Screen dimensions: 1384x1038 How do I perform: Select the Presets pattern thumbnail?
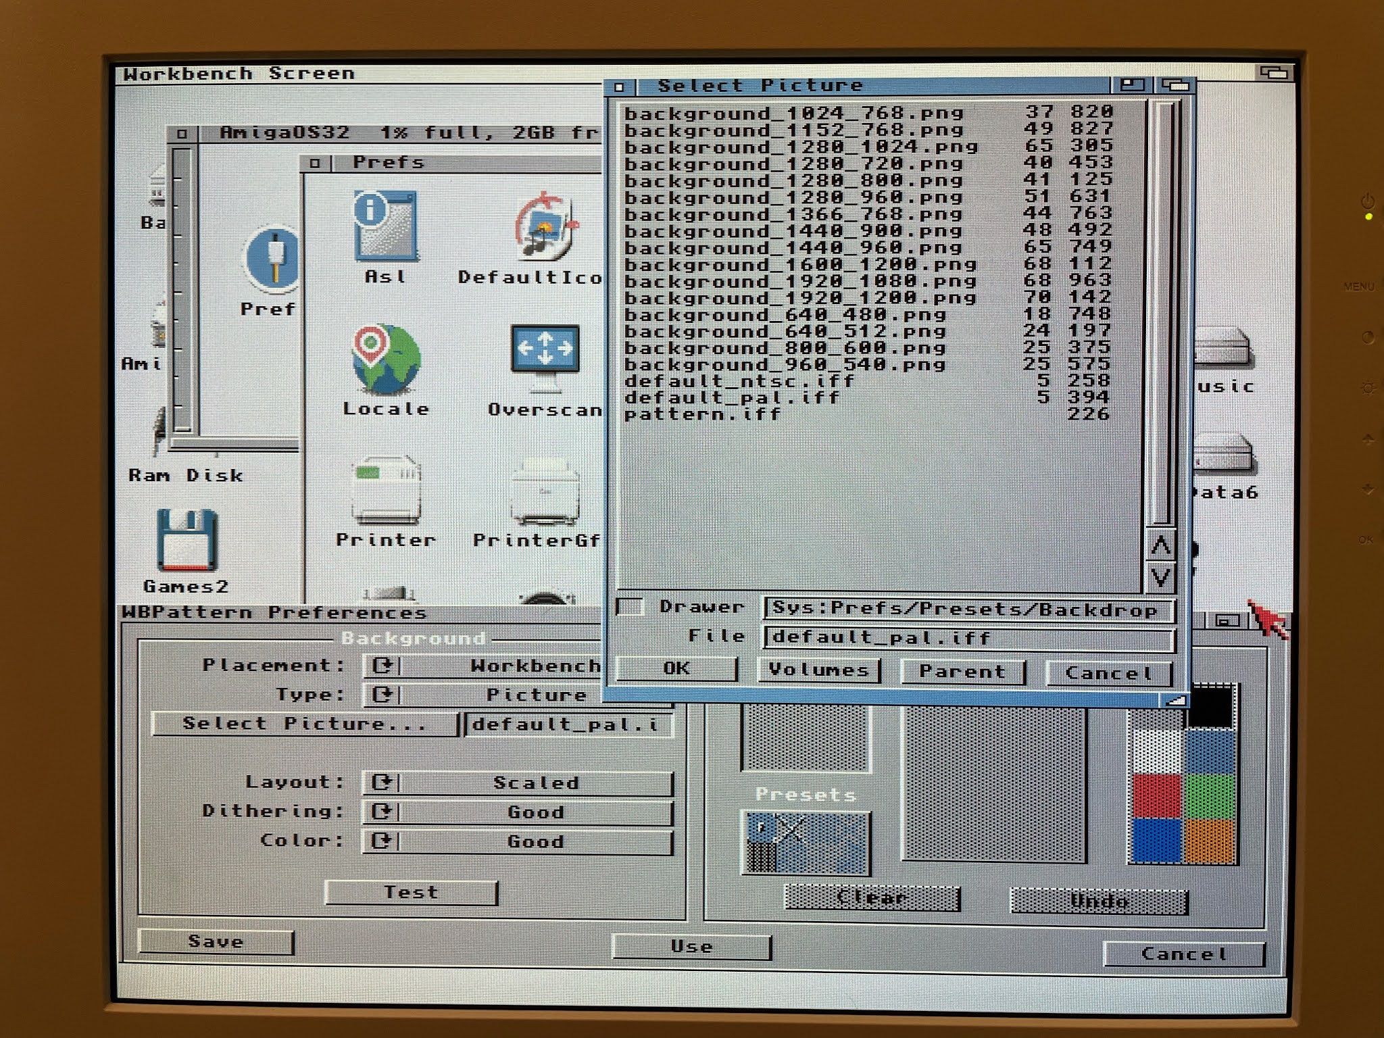point(806,843)
